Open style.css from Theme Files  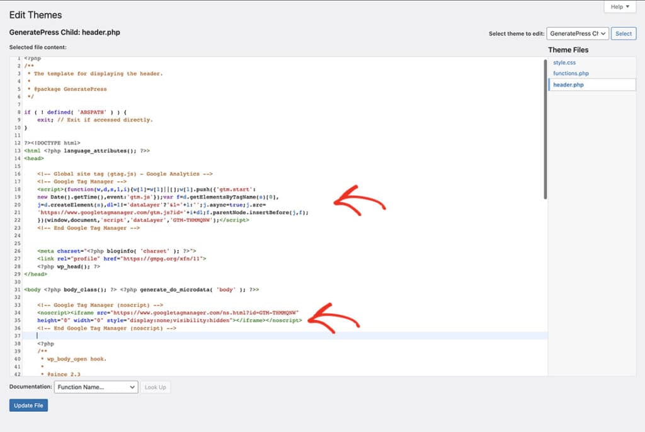566,62
